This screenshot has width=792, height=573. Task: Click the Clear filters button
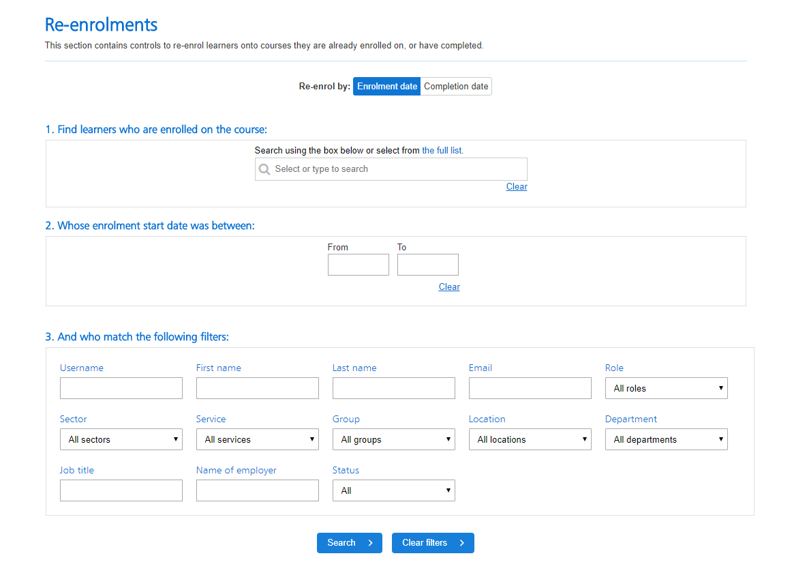point(433,543)
